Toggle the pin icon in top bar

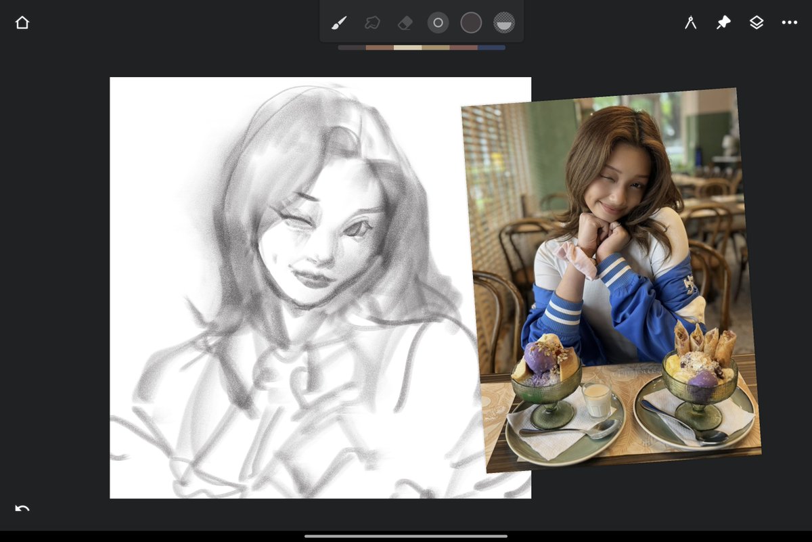click(x=723, y=23)
